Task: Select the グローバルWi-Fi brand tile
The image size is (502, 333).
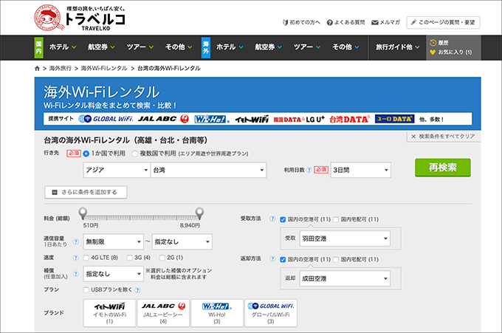Action: 270,312
